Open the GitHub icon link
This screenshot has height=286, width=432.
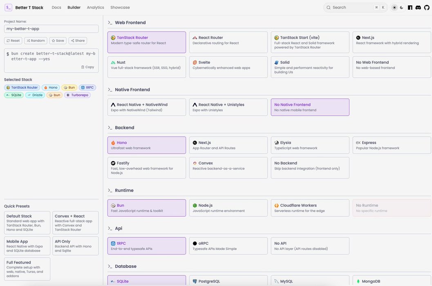pos(427,7)
